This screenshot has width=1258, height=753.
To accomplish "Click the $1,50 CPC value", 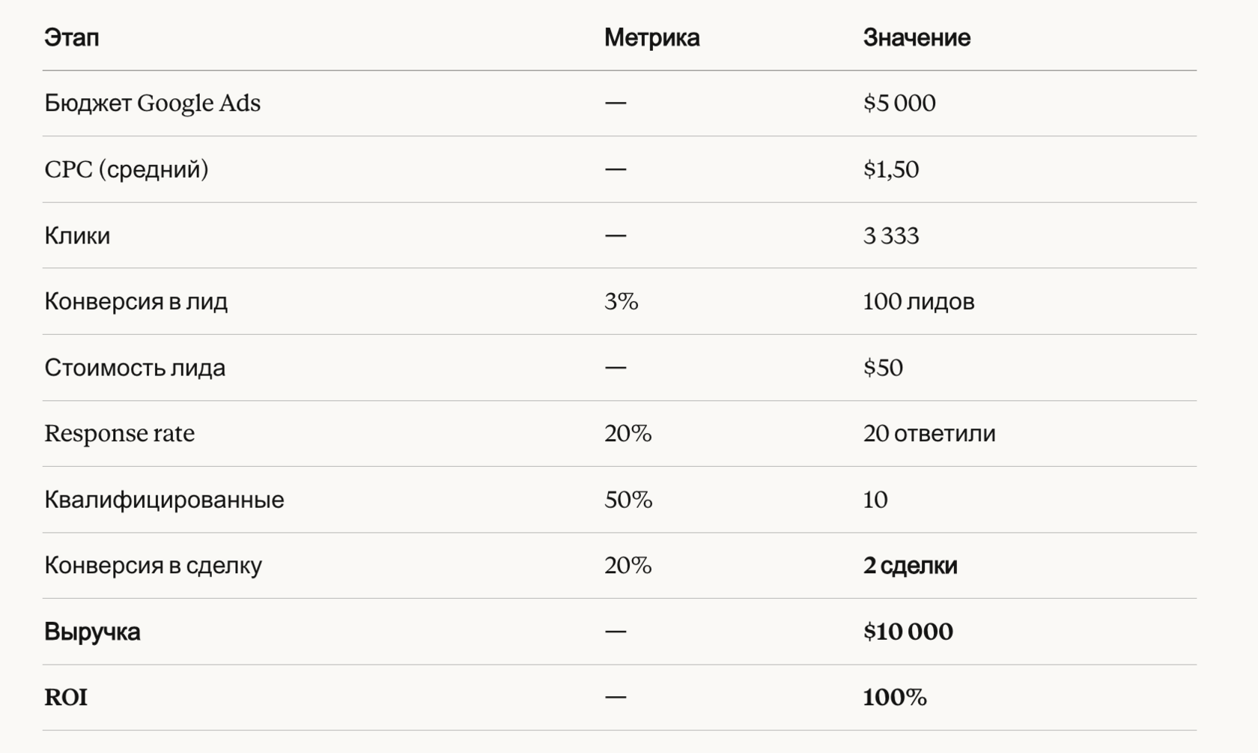I will [890, 169].
